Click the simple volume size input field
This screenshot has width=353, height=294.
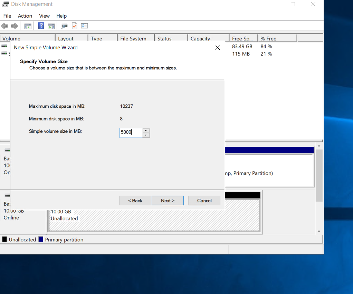(131, 133)
